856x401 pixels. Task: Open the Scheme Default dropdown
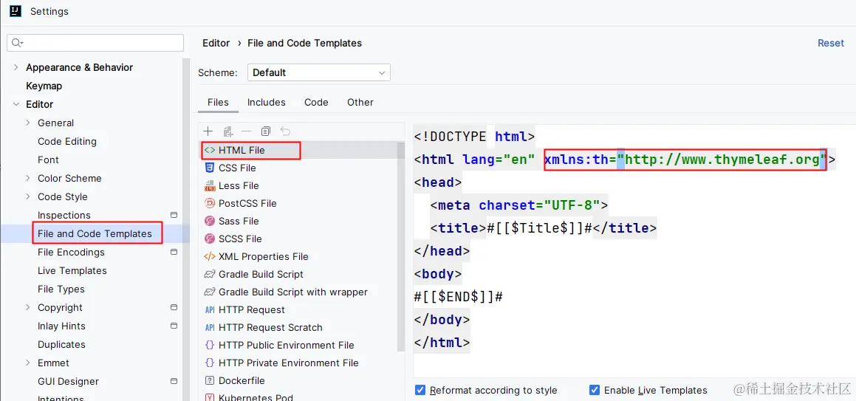(x=319, y=72)
